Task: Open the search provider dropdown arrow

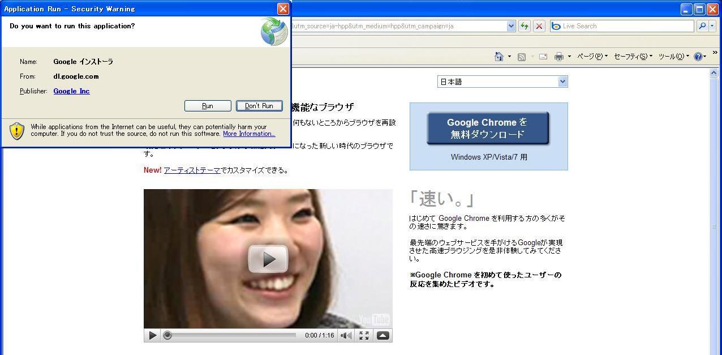Action: (x=711, y=26)
